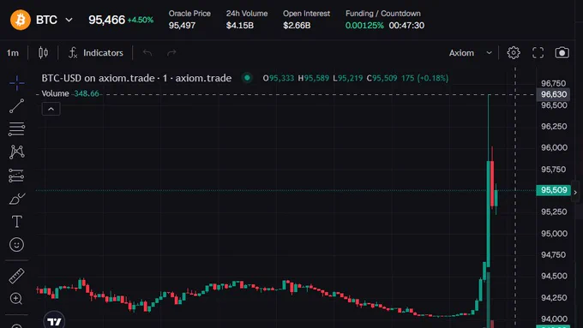583x328 pixels.
Task: Select the Text annotation tool
Action: [x=17, y=222]
